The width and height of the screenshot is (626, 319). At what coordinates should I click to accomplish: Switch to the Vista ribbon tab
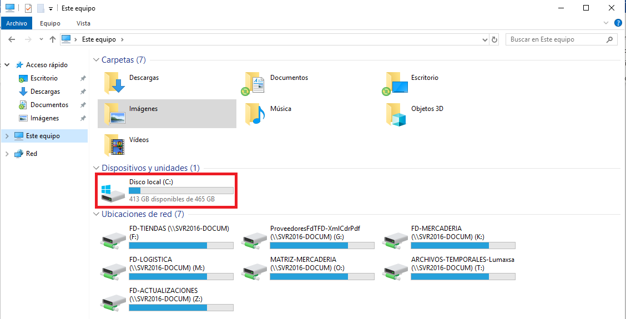click(83, 23)
